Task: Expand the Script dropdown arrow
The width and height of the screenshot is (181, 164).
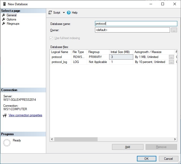Action: (64, 13)
